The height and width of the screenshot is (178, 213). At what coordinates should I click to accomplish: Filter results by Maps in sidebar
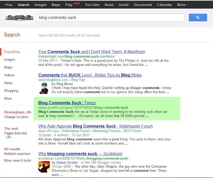(x=8, y=67)
